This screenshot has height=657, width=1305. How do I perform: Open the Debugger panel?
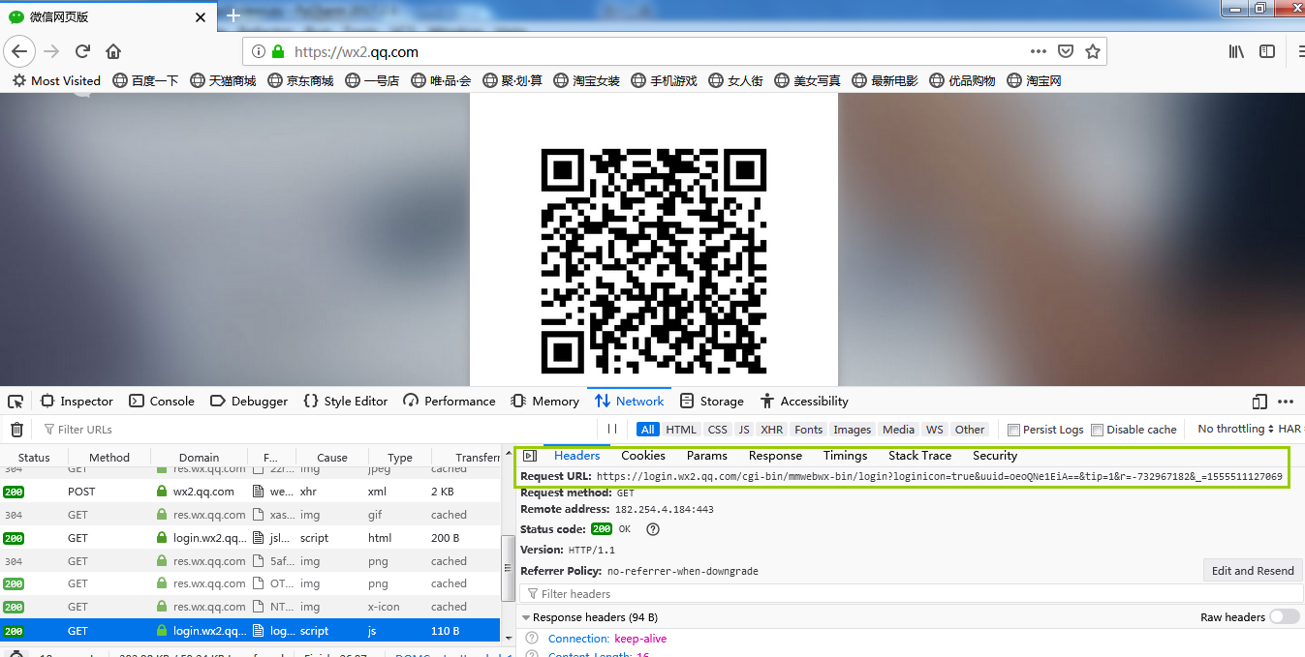[249, 402]
